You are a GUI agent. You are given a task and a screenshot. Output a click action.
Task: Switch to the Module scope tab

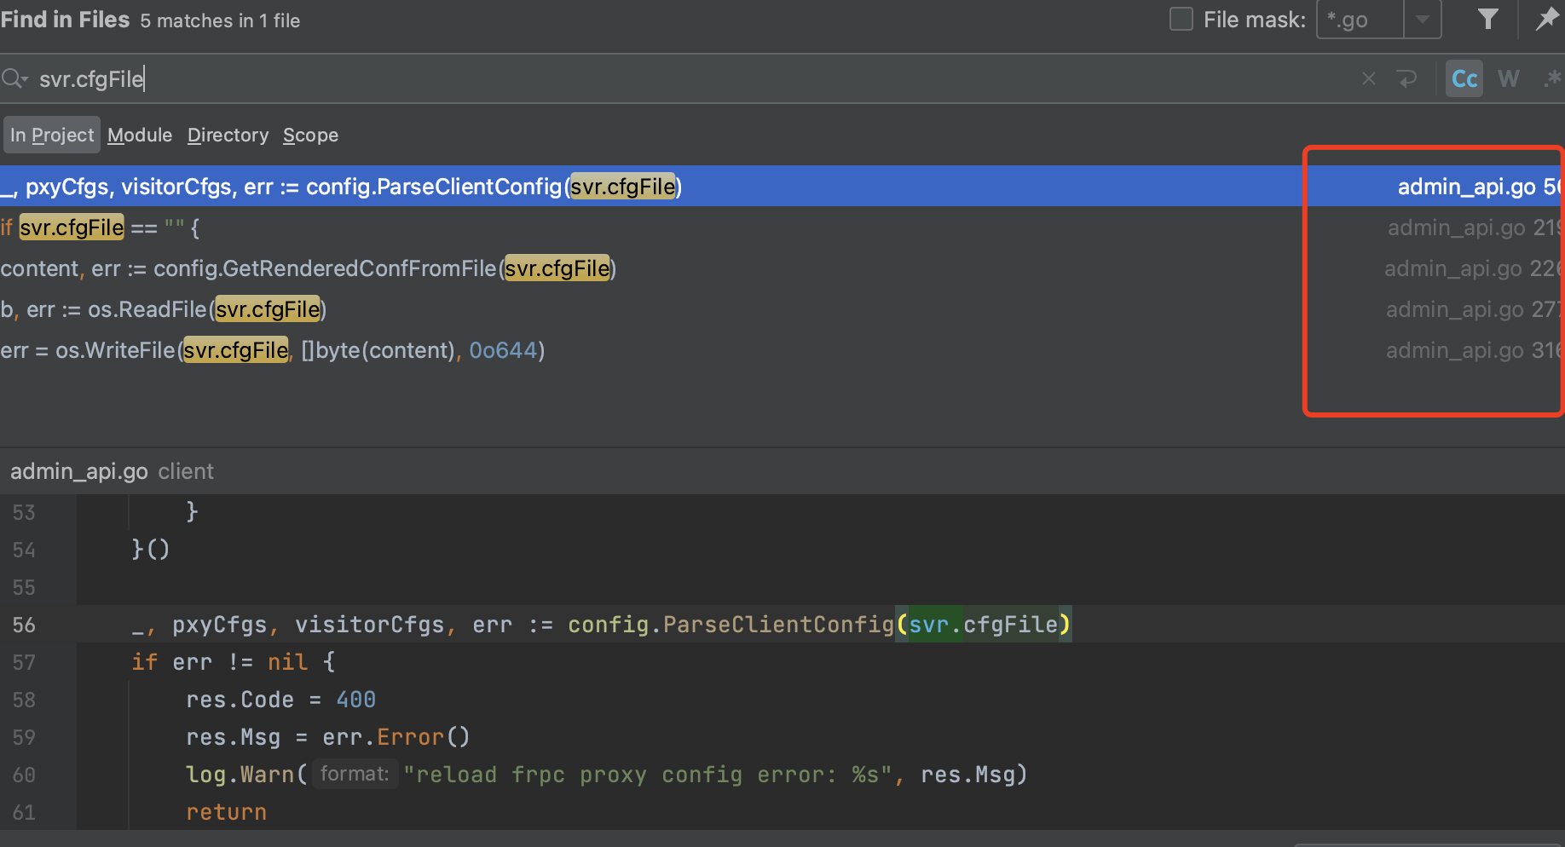point(140,135)
